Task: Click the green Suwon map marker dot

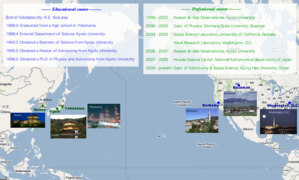Action: pos(42,106)
